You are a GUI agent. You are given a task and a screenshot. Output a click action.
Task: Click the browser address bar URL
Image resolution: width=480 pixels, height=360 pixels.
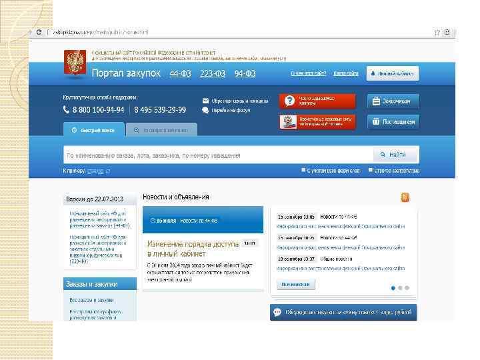pos(101,32)
